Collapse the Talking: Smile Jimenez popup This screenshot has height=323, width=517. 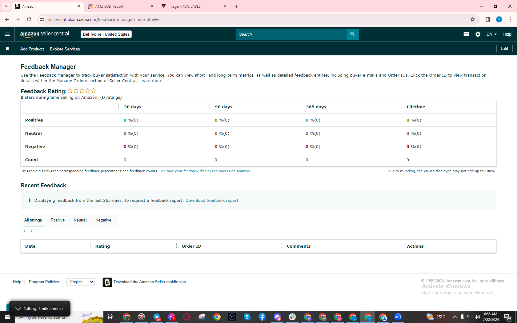click(x=18, y=309)
